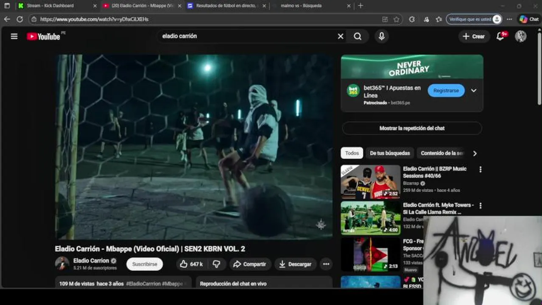This screenshot has height=305, width=542.
Task: Open browser favorites list icon
Action: 439,19
